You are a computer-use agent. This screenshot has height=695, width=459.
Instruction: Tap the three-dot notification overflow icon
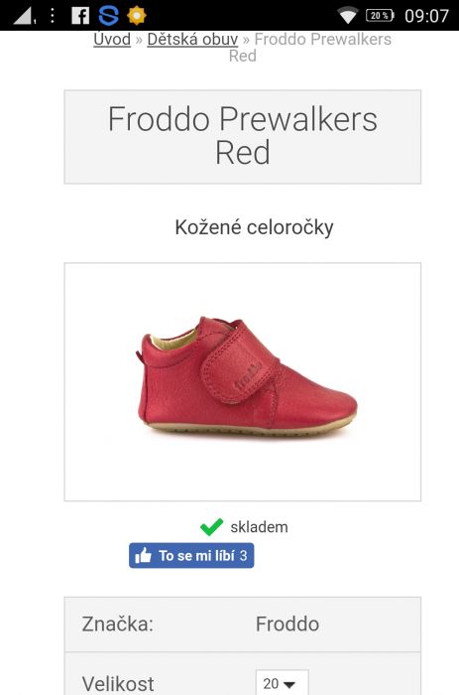click(53, 16)
